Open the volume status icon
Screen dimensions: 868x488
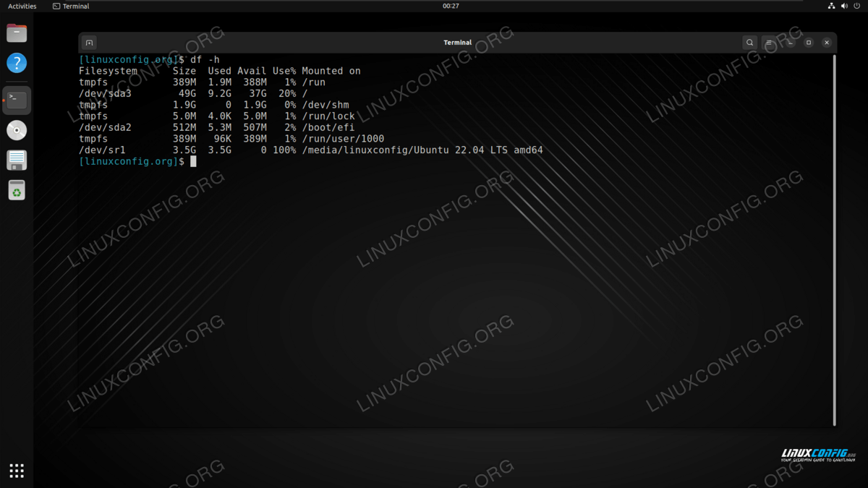845,6
